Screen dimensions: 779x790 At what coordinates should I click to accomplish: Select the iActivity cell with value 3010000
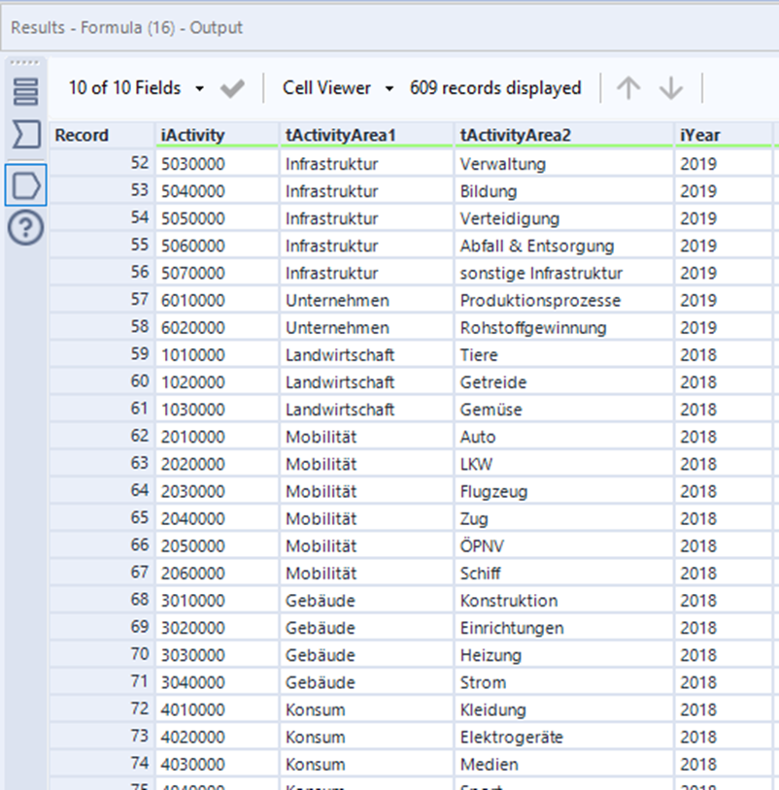(192, 601)
